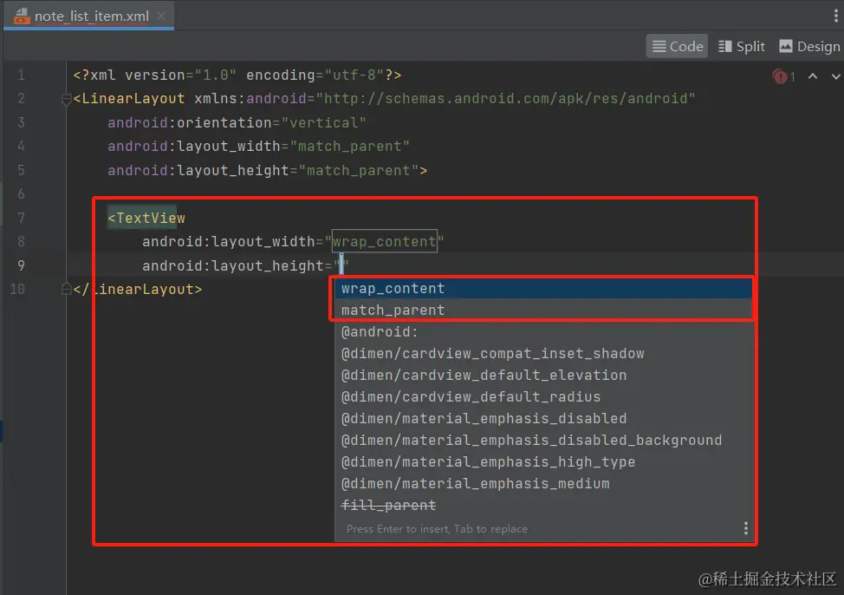Switch to Code view mode
Image resolution: width=844 pixels, height=595 pixels.
point(677,46)
